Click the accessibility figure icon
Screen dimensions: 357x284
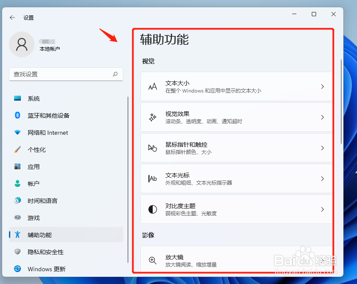pyautogui.click(x=17, y=235)
